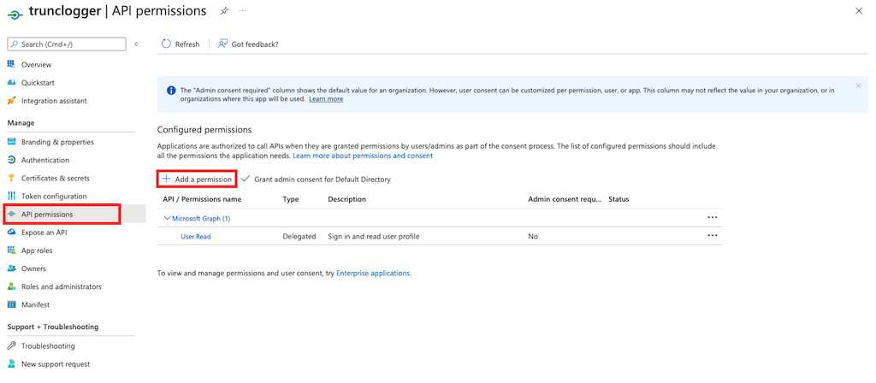Screen dimensions: 876x383
Task: Click the info icon in the banner
Action: (x=170, y=90)
